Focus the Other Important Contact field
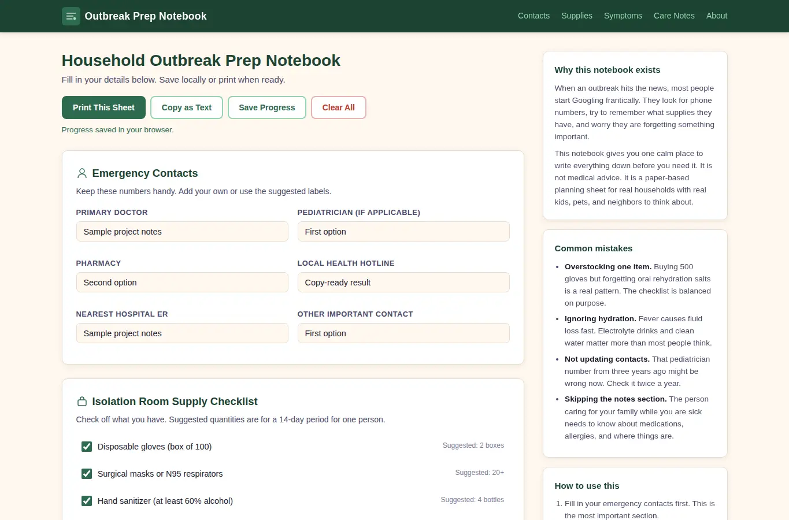789x520 pixels. pyautogui.click(x=403, y=333)
